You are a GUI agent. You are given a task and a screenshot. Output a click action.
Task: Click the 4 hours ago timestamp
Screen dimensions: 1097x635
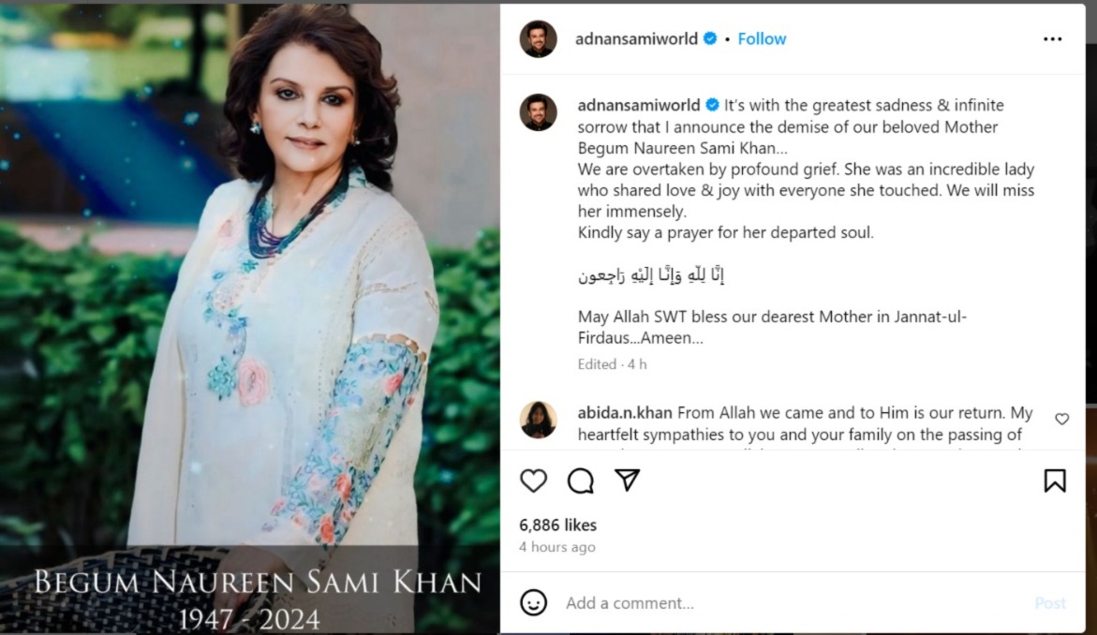[x=556, y=547]
